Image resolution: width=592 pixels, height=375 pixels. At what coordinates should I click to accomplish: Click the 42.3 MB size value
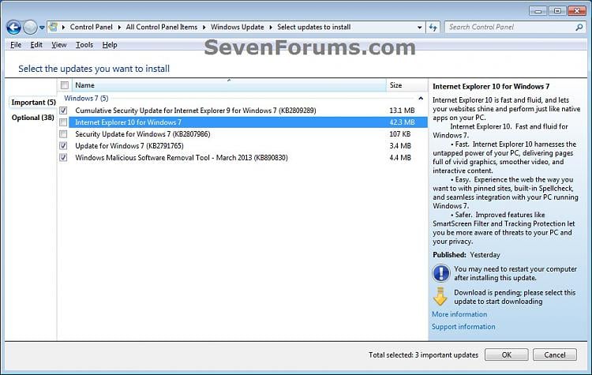pyautogui.click(x=402, y=122)
